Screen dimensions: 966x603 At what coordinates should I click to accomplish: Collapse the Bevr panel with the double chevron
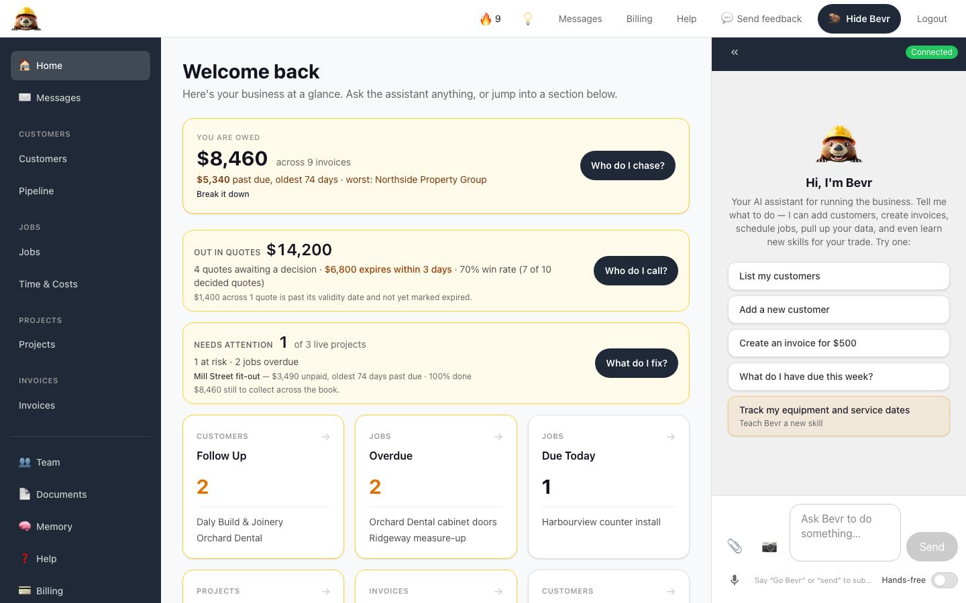point(735,52)
